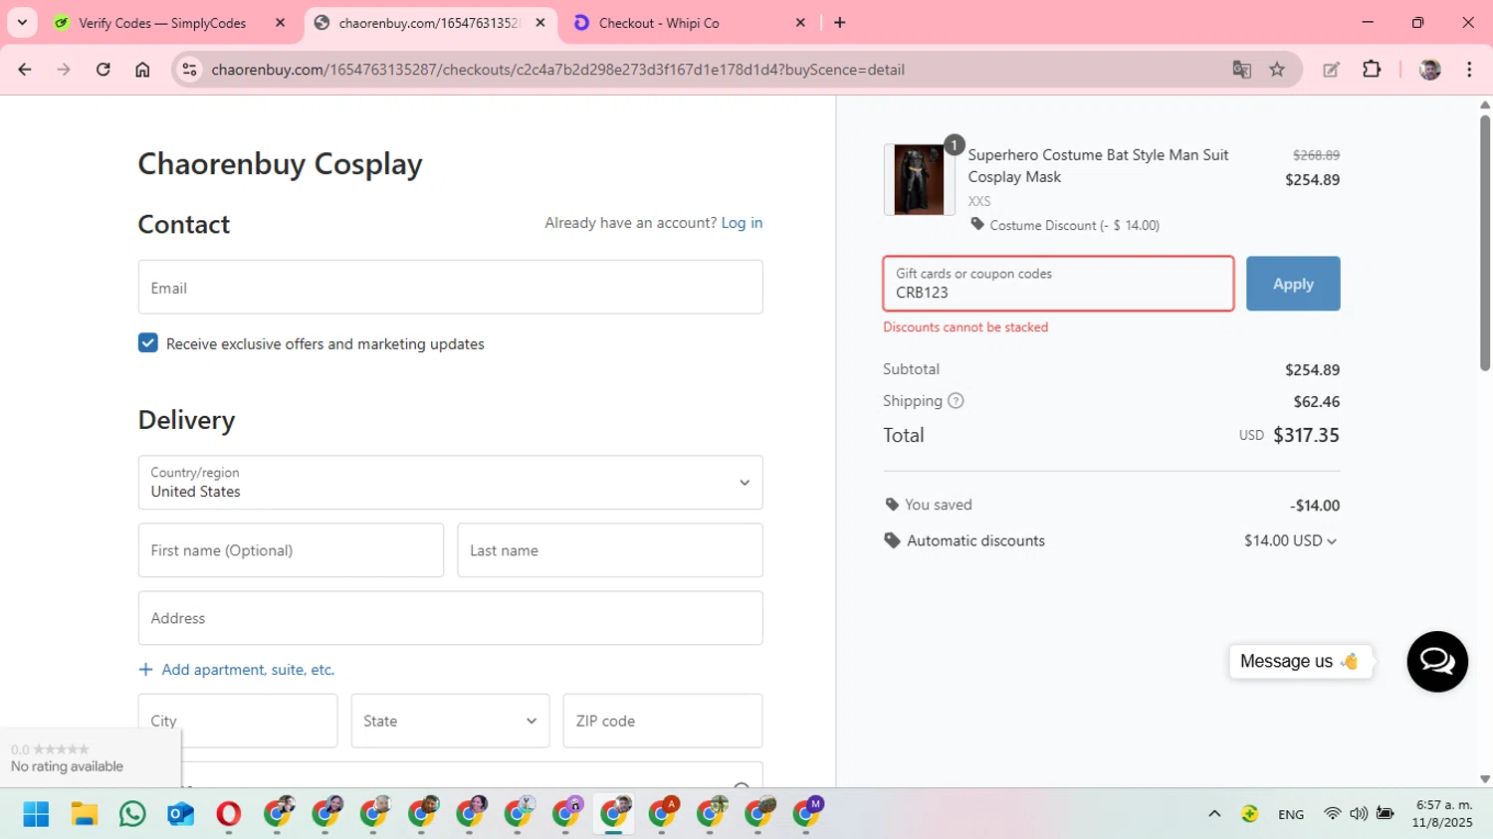The image size is (1493, 839).
Task: Click the ZIP code field
Action: (663, 721)
